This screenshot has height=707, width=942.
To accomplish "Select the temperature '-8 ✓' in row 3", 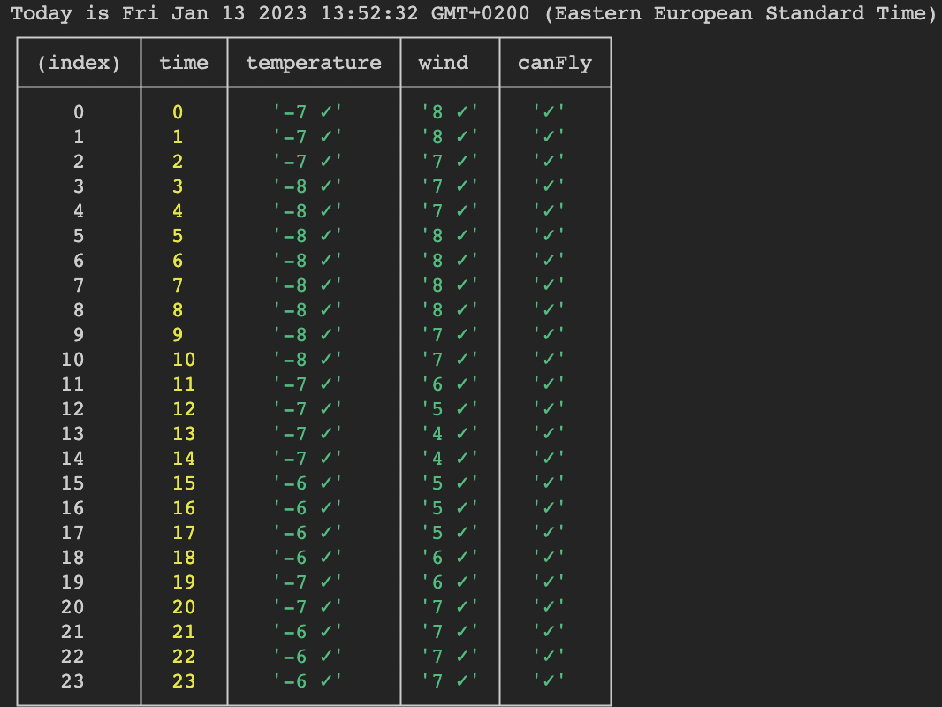I will [x=308, y=186].
